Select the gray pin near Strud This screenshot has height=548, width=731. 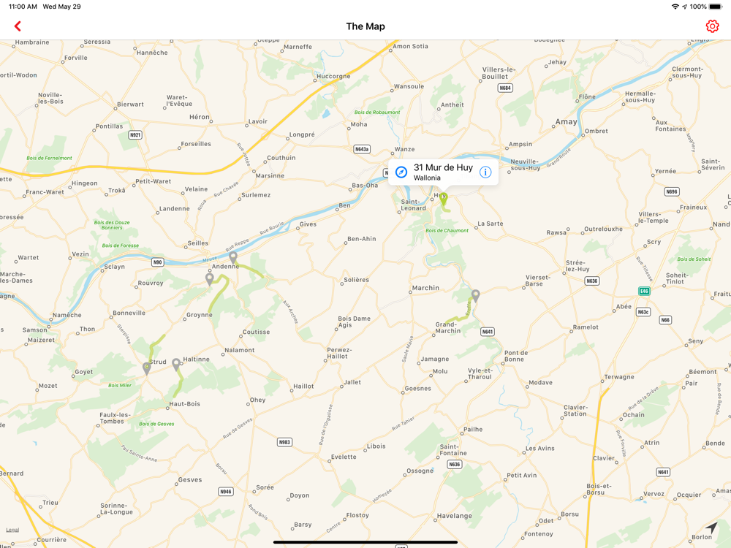pyautogui.click(x=147, y=368)
